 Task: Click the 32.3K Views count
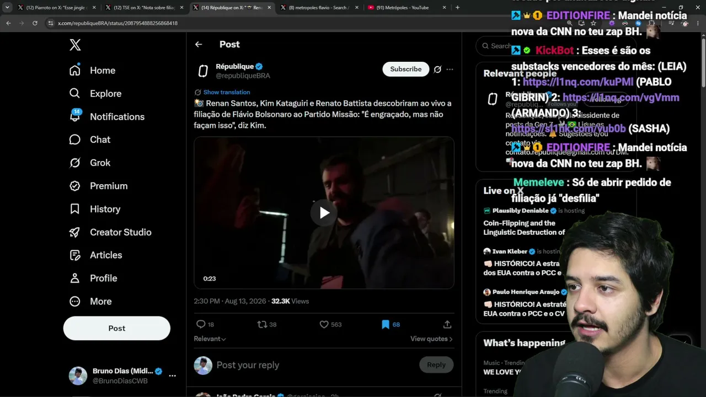coord(290,301)
